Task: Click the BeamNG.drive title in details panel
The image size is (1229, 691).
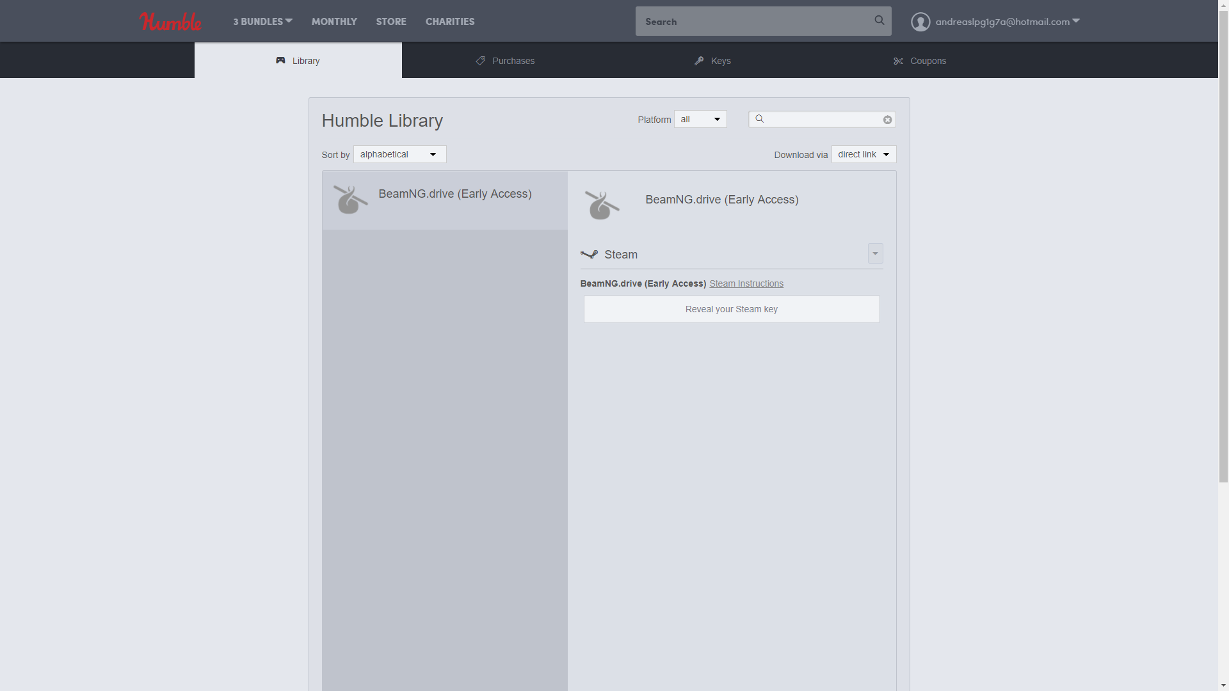Action: pyautogui.click(x=721, y=200)
